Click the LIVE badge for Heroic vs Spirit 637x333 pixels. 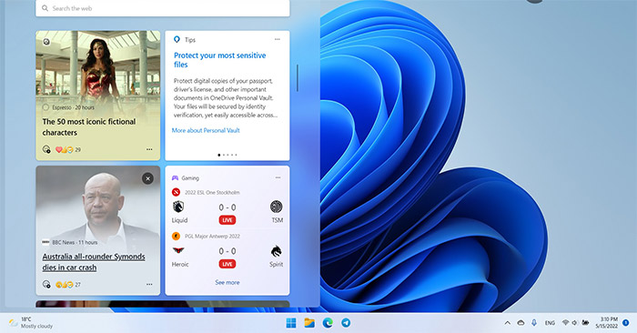(x=227, y=264)
